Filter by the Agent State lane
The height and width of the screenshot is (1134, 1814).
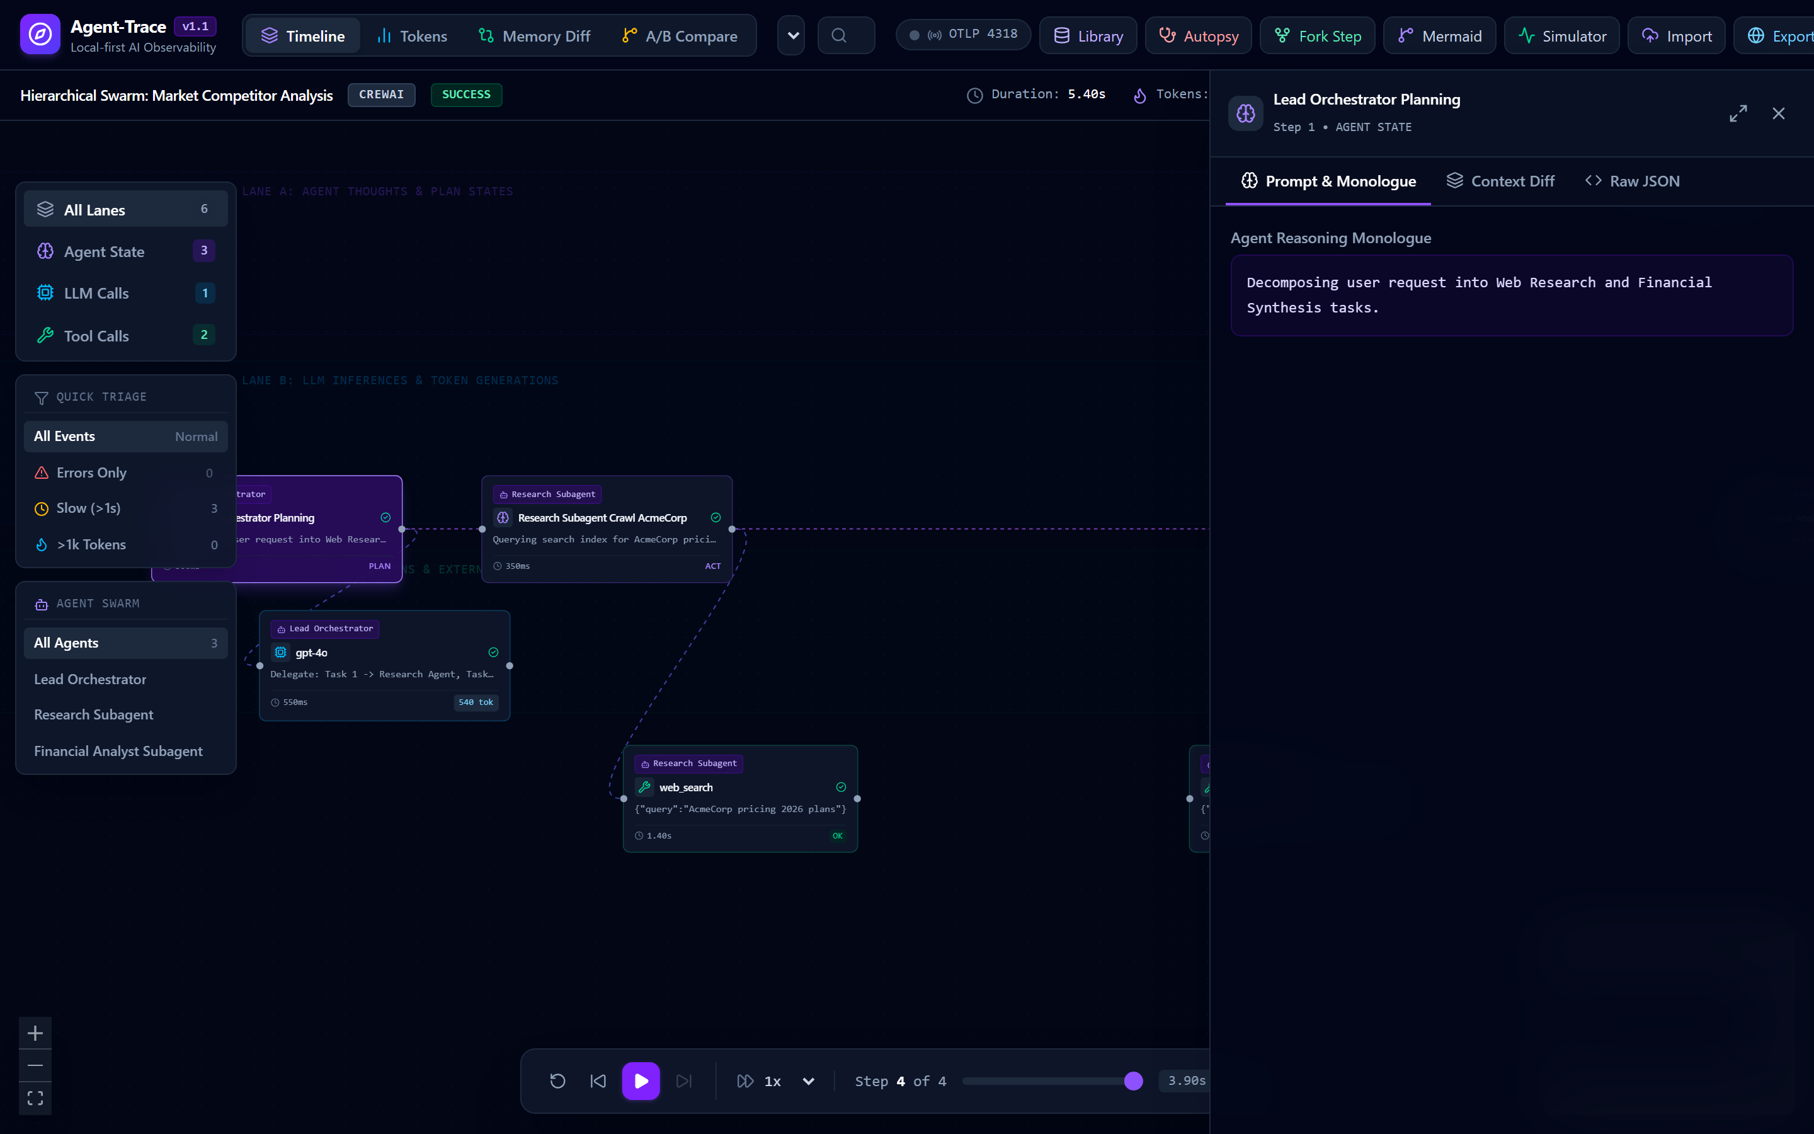point(125,251)
